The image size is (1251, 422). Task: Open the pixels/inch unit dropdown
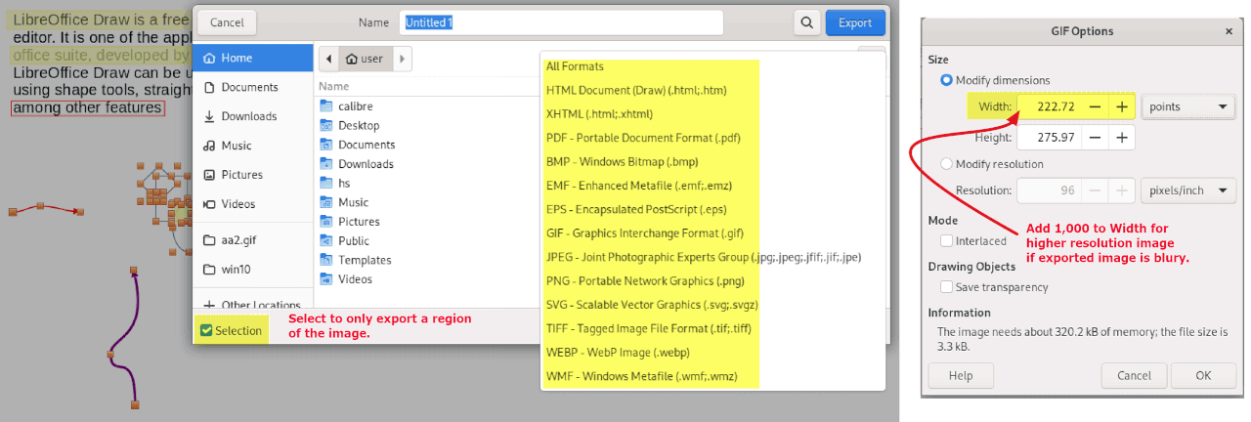click(x=1188, y=190)
